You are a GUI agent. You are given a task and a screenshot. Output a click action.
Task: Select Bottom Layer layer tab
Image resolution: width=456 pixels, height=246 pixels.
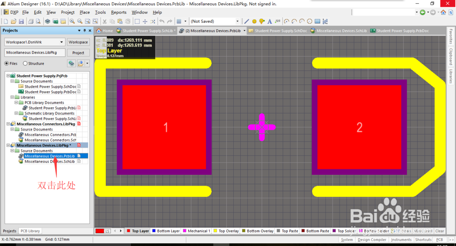coord(166,231)
